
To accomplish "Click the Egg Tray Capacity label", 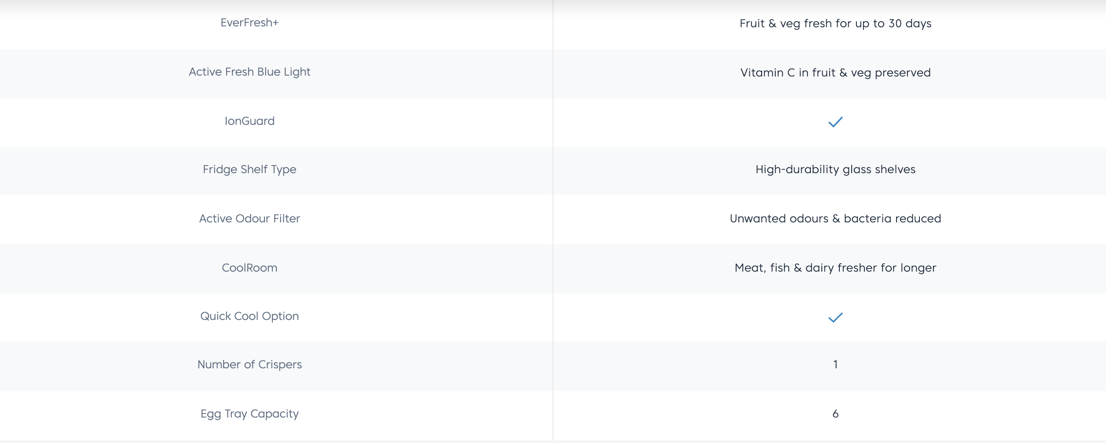I will [249, 414].
